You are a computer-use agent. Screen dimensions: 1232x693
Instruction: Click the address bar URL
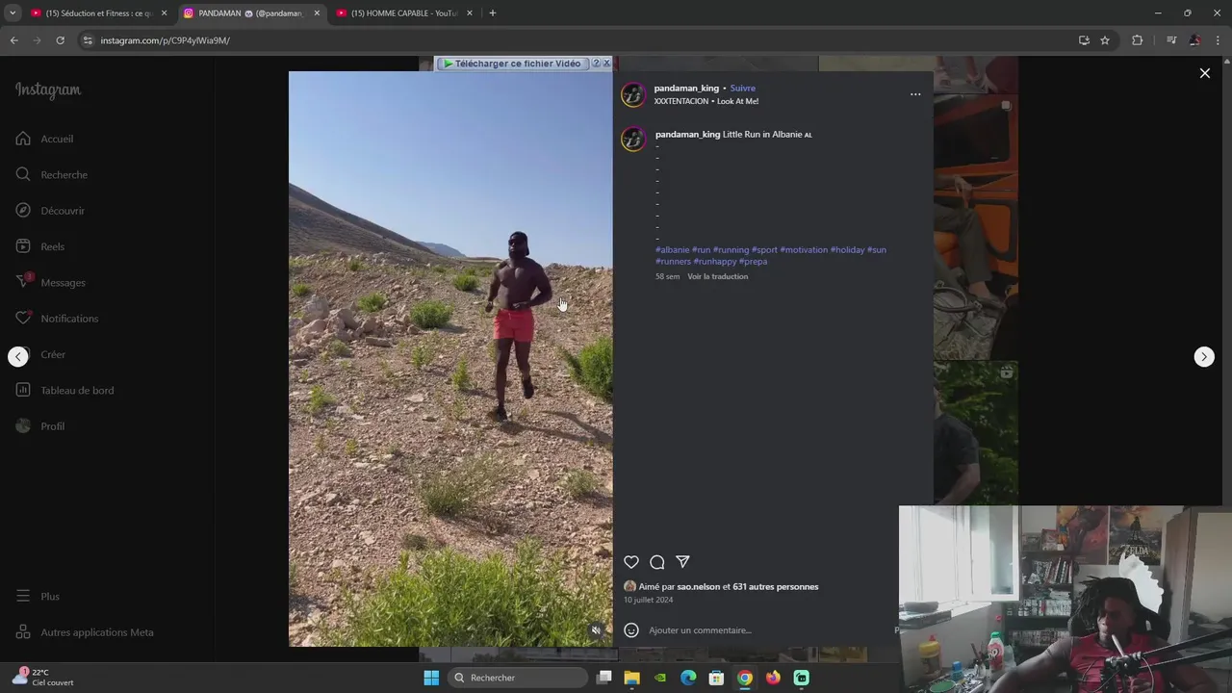[165, 40]
